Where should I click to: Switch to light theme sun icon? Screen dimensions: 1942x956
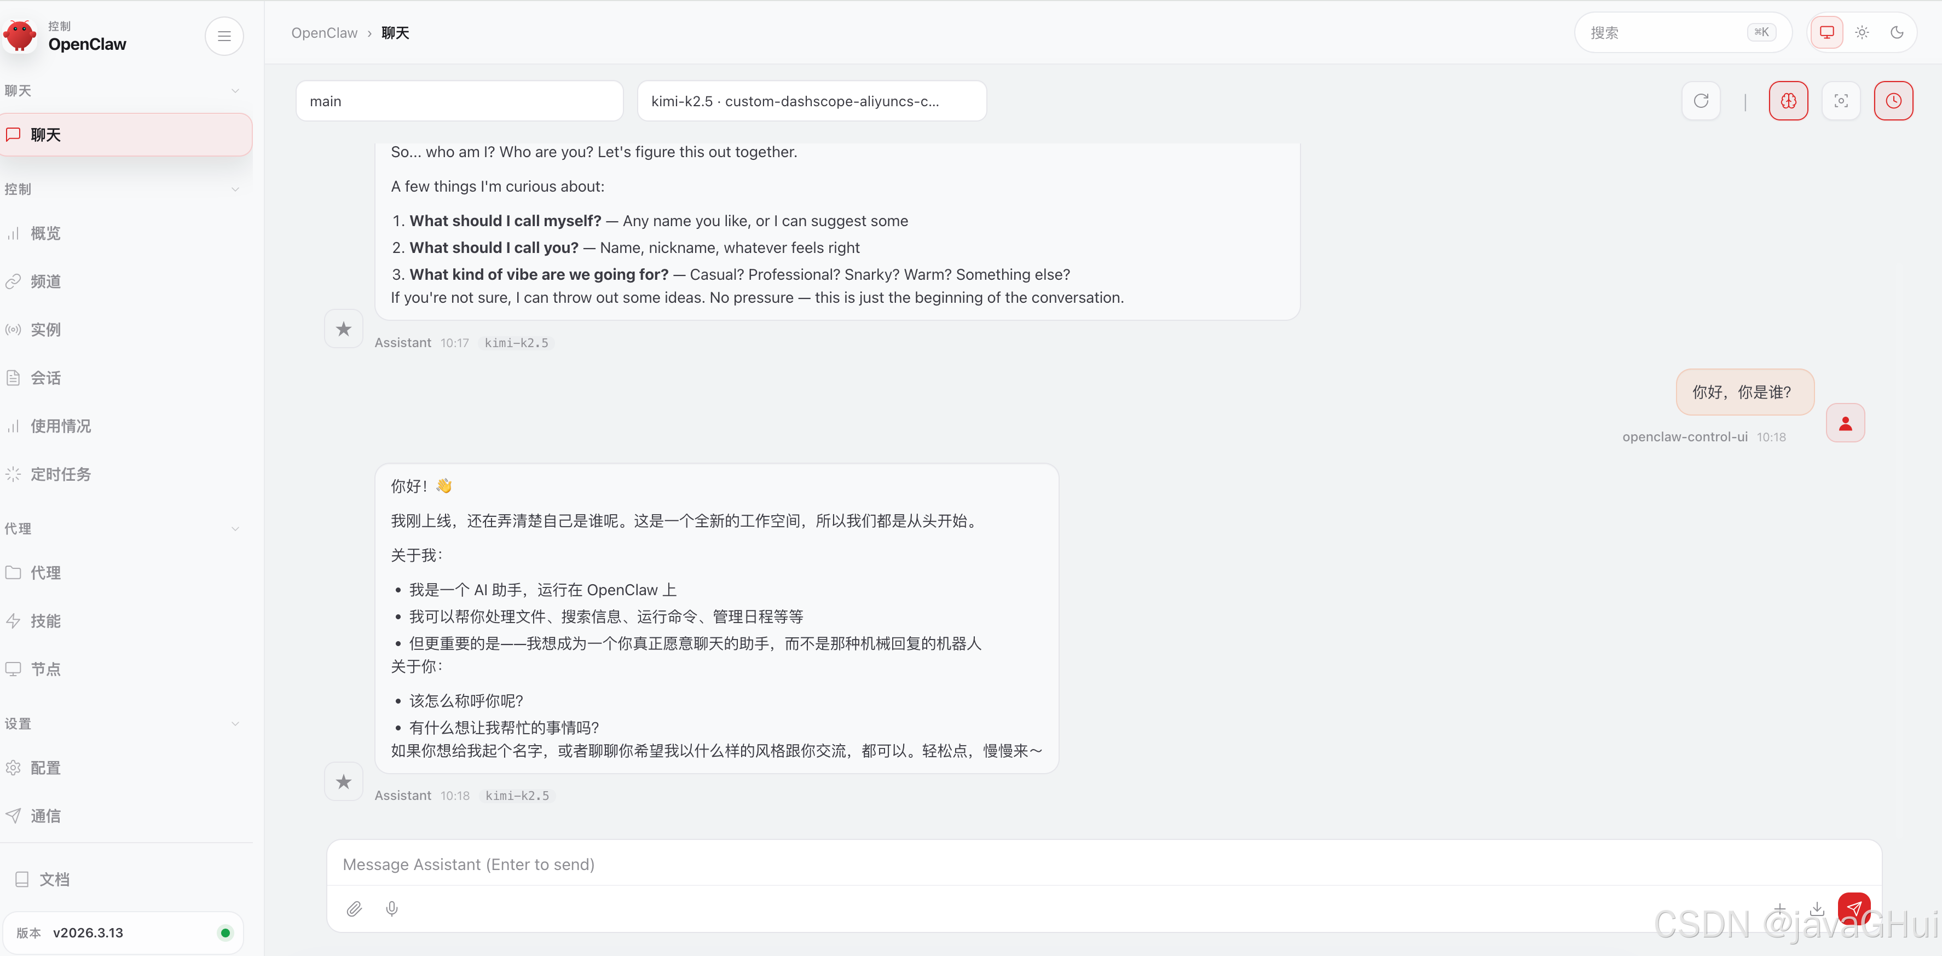pyautogui.click(x=1862, y=32)
